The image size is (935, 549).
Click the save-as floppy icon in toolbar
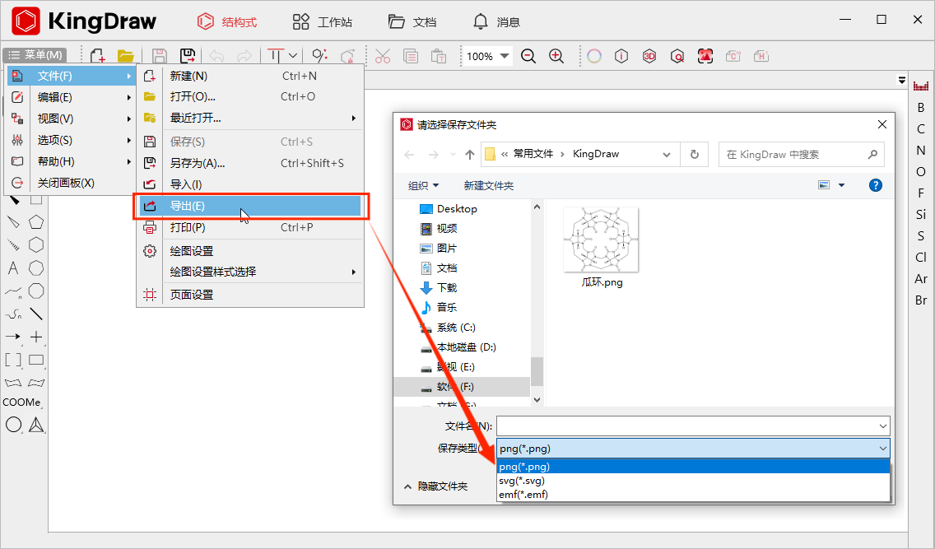[x=187, y=56]
